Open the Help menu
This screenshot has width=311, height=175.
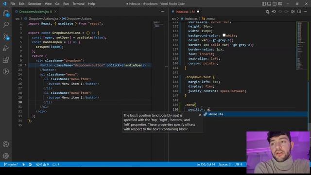click(x=91, y=4)
